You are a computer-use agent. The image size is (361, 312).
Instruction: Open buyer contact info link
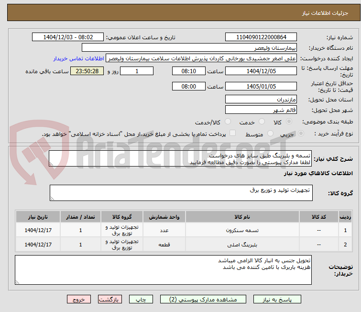click(79, 58)
